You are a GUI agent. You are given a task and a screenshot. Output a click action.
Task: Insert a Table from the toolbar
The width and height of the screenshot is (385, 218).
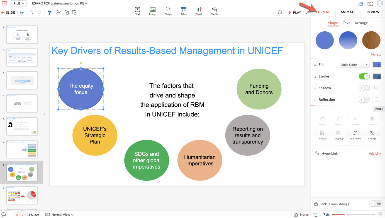tap(183, 11)
